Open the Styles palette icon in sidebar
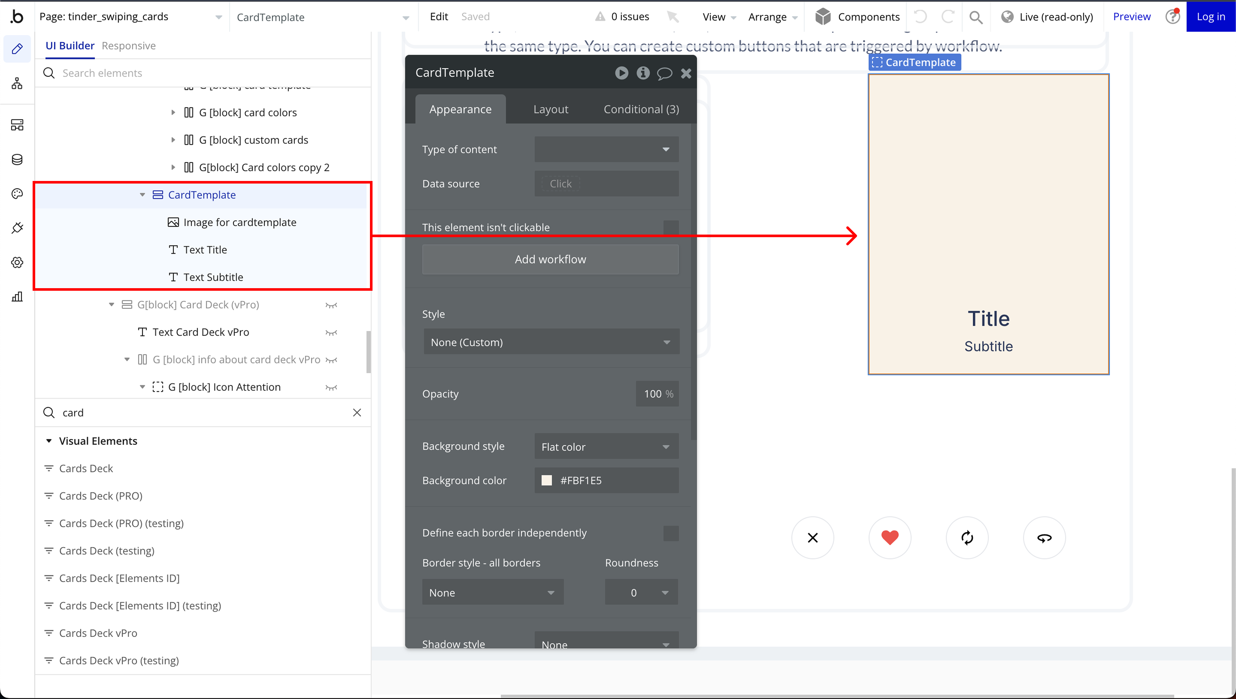Viewport: 1236px width, 699px height. tap(17, 194)
